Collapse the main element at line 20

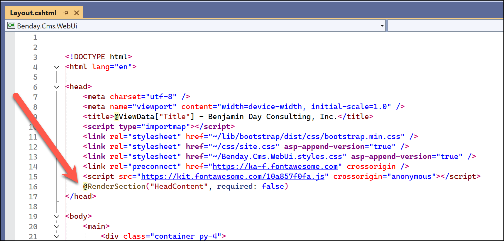[x=57, y=227]
